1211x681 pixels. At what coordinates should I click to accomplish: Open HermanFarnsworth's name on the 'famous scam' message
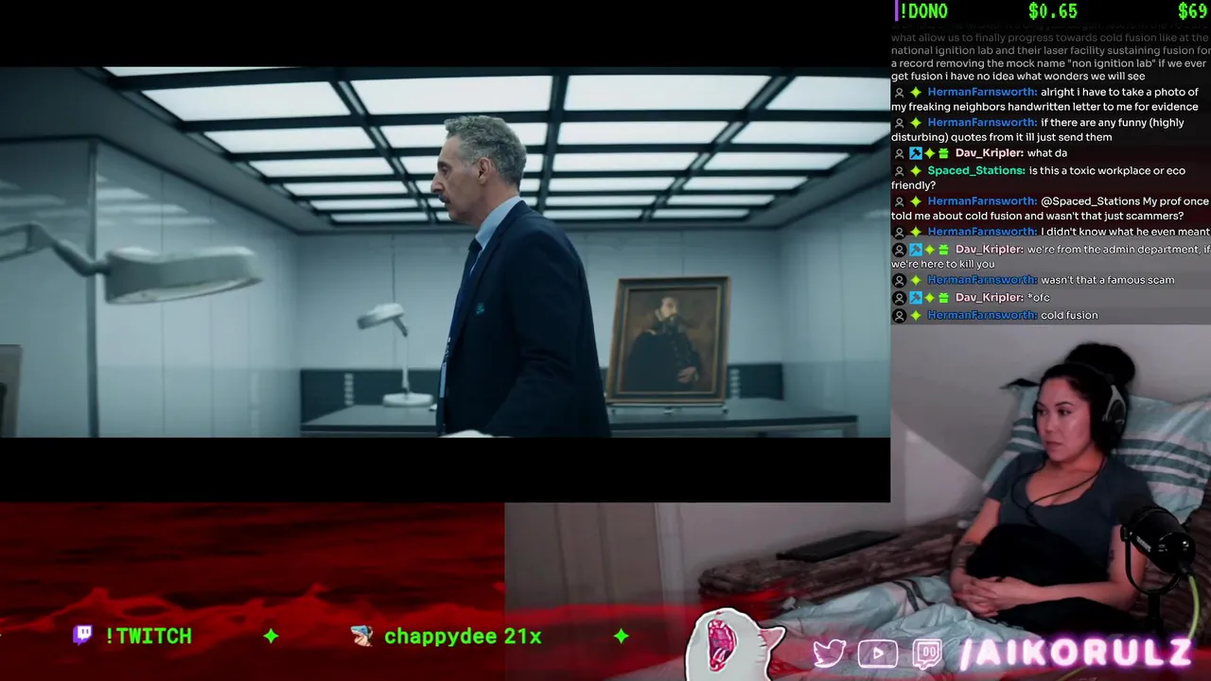pos(982,281)
